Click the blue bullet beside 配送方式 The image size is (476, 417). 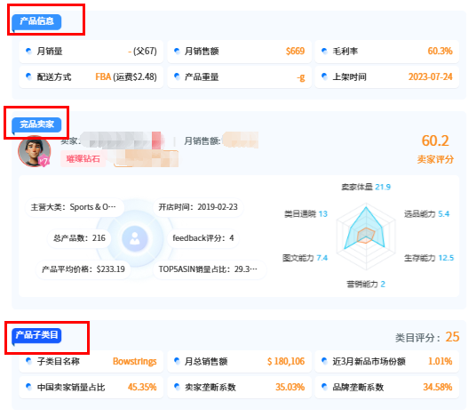[x=28, y=76]
